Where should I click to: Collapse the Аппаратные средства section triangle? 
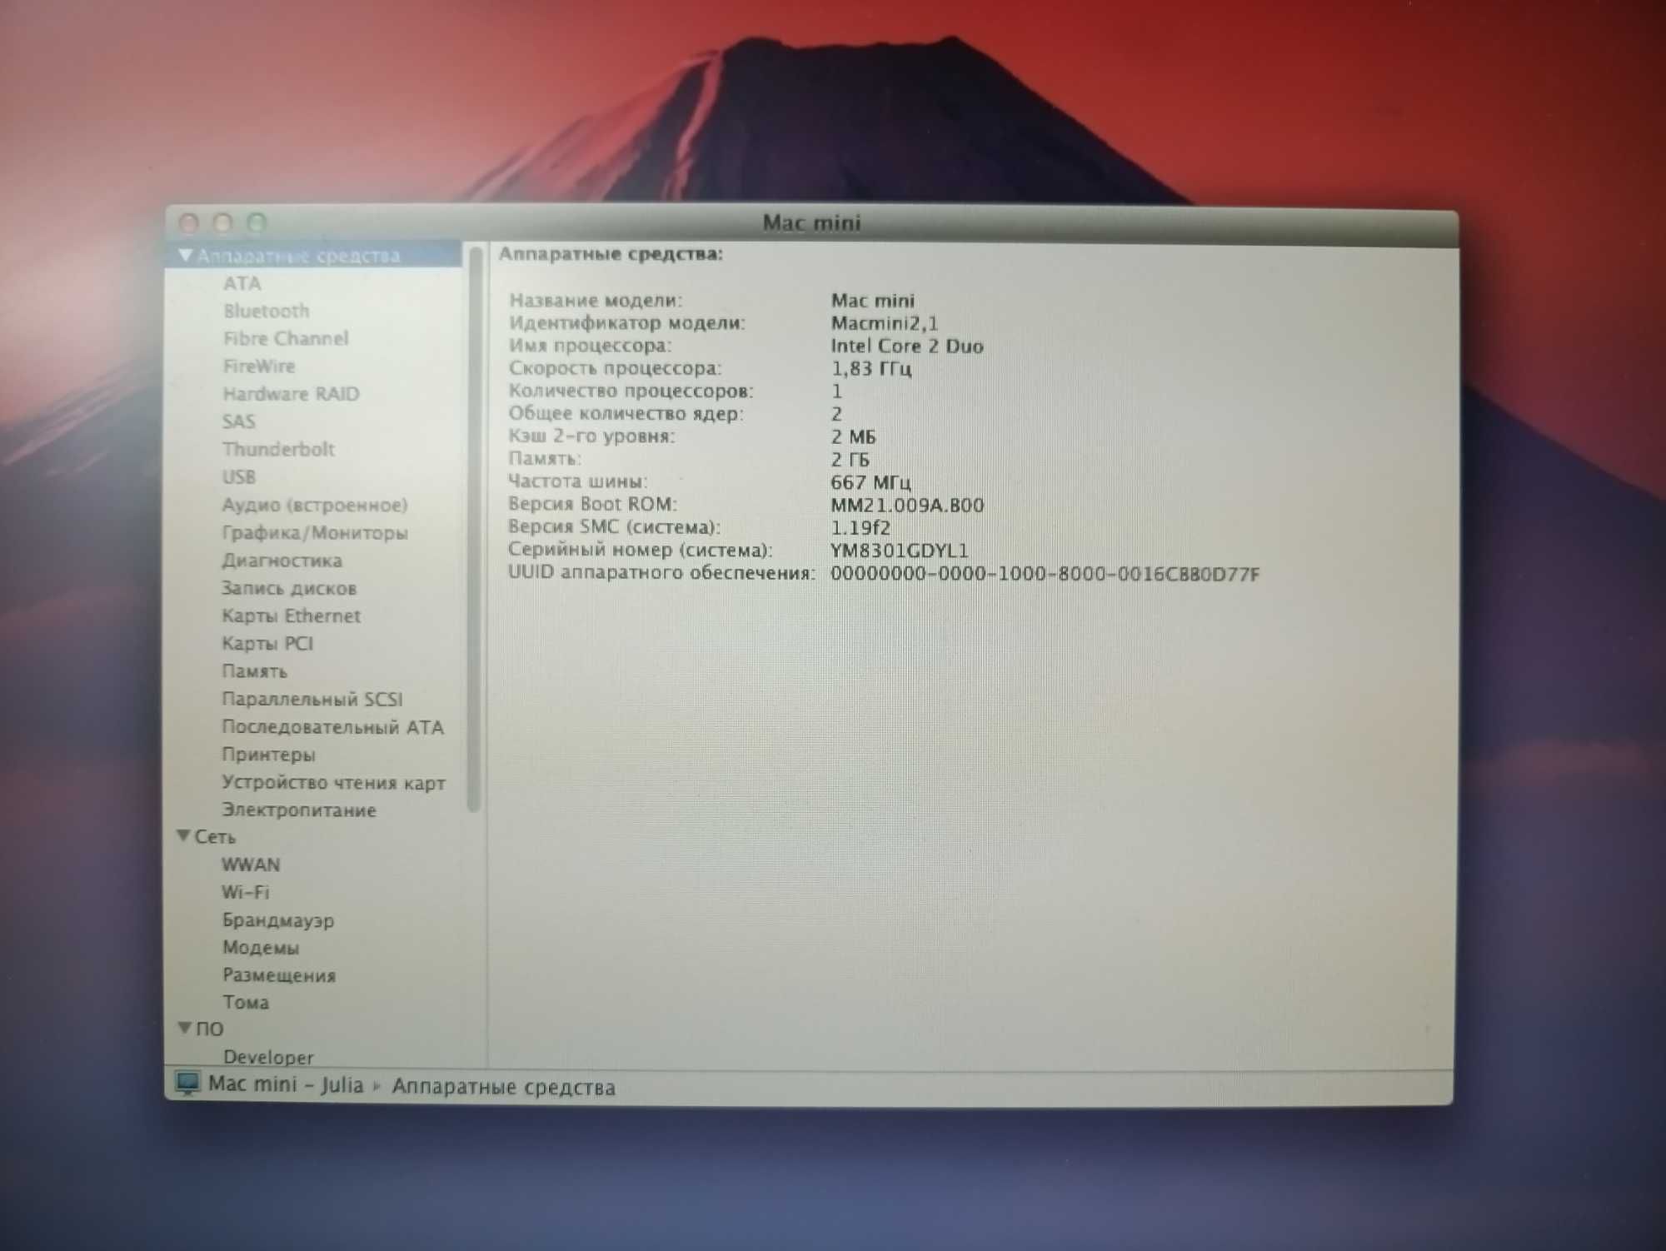[186, 255]
